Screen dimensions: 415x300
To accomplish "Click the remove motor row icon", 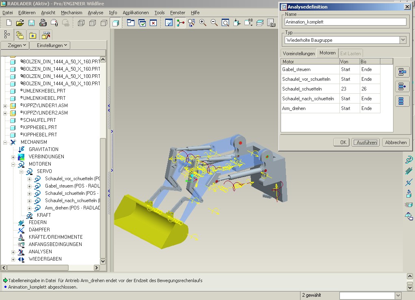I will click(x=402, y=86).
